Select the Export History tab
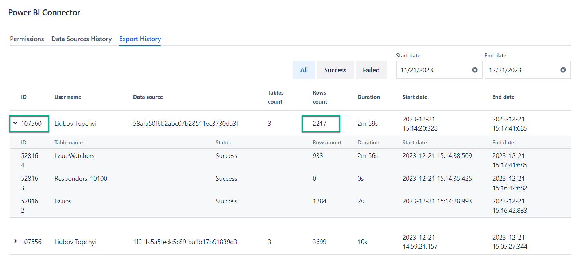The height and width of the screenshot is (255, 574). [x=140, y=39]
